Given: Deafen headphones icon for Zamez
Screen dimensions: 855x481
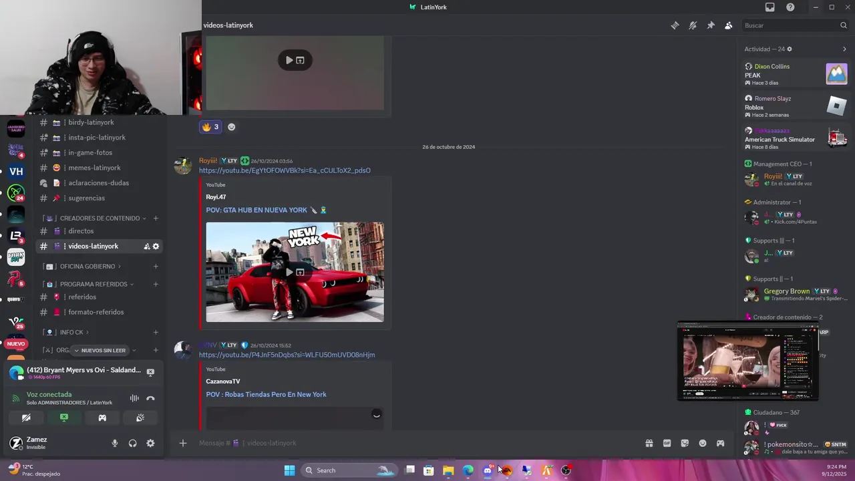Looking at the screenshot, I should [x=132, y=443].
